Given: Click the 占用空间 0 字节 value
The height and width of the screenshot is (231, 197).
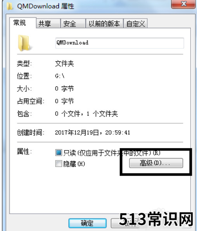Looking at the screenshot, I should point(64,101).
